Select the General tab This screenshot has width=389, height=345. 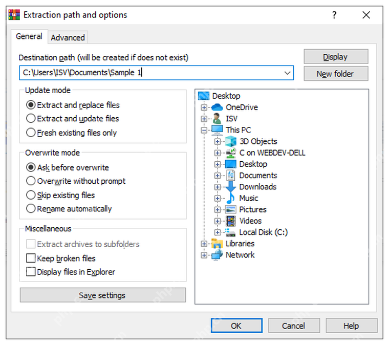(x=29, y=36)
